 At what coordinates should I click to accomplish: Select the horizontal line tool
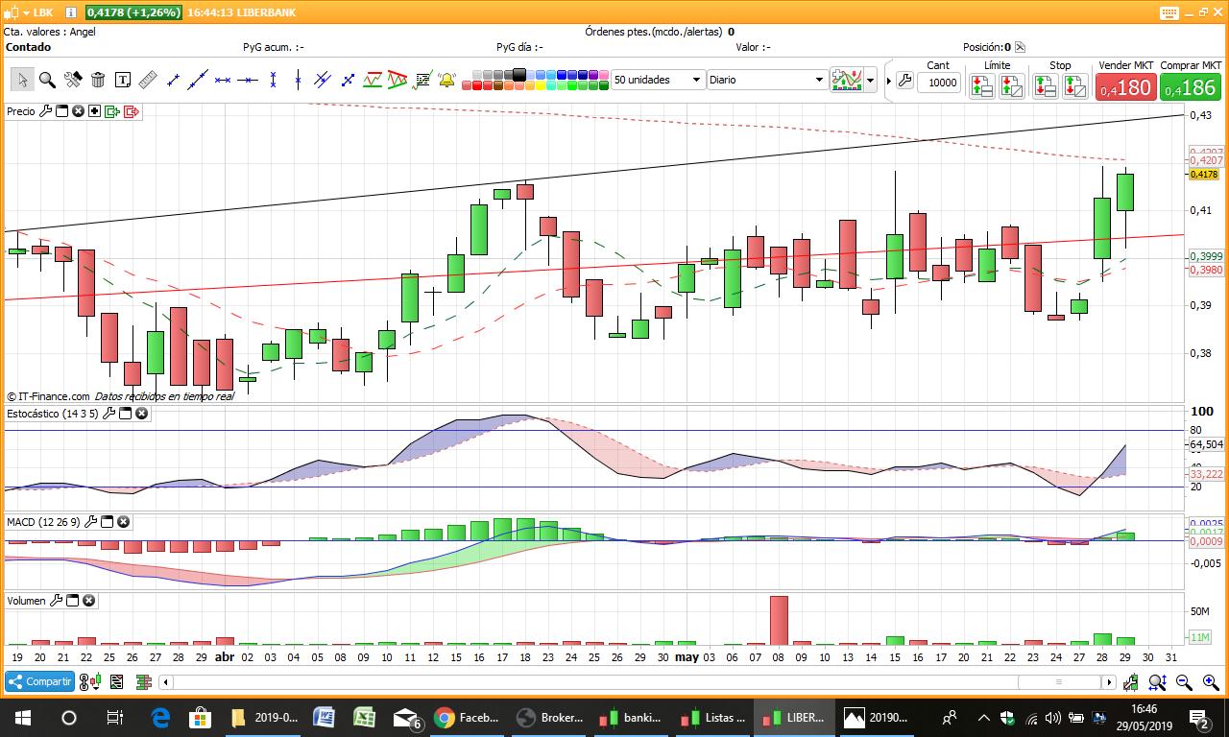click(x=248, y=80)
